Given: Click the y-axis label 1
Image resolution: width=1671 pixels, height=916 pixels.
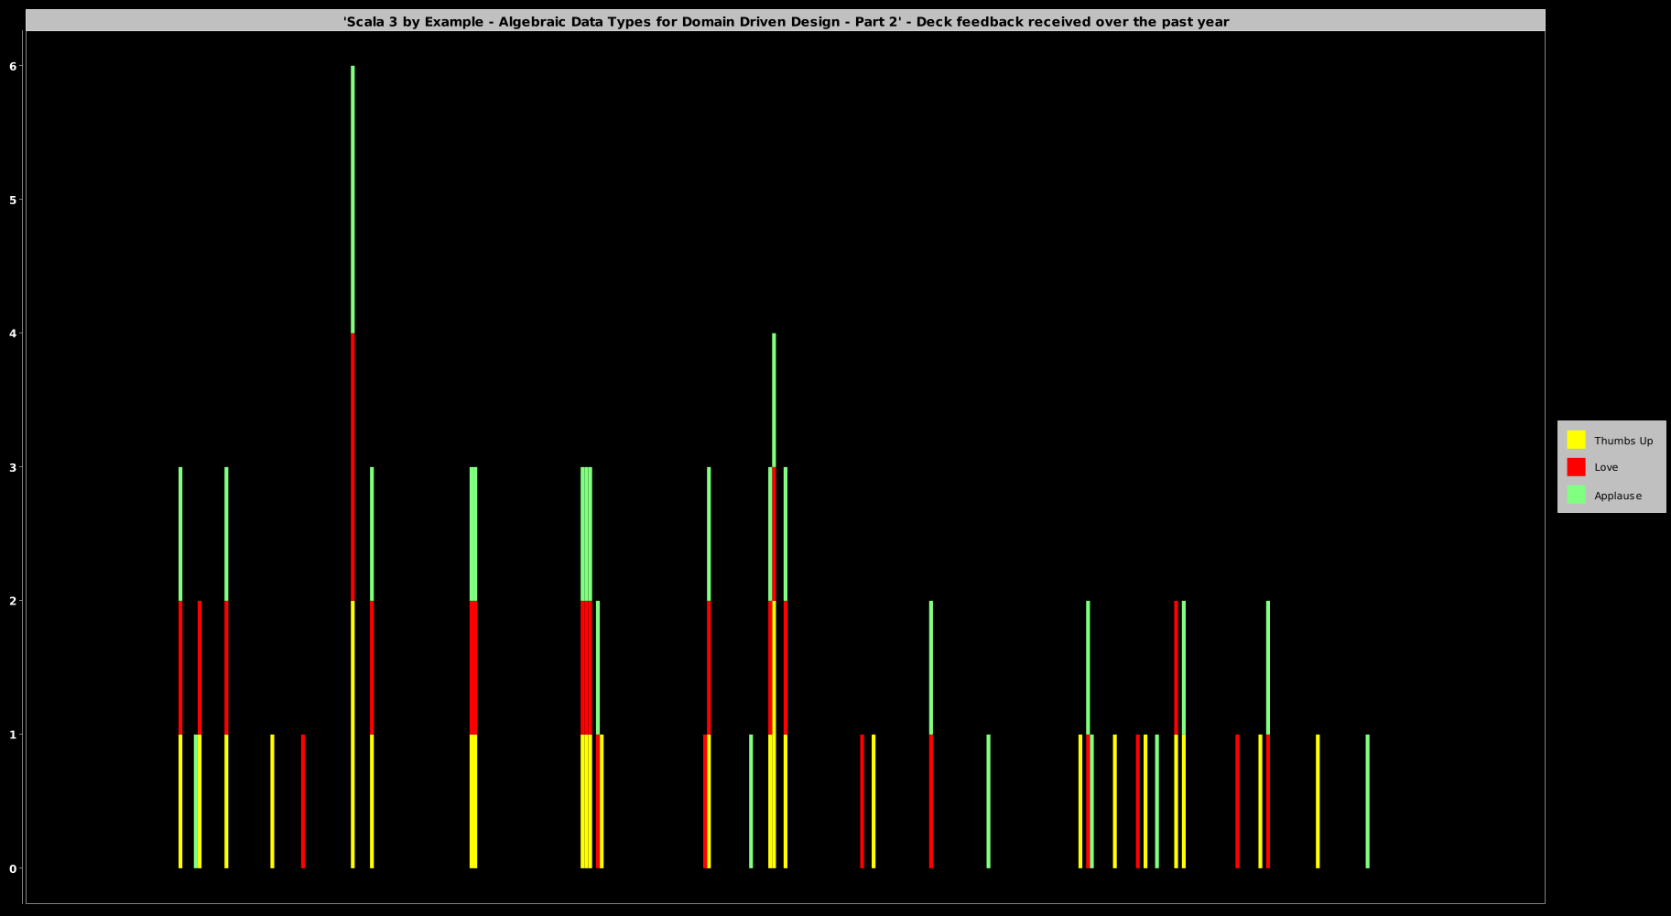Looking at the screenshot, I should [14, 735].
